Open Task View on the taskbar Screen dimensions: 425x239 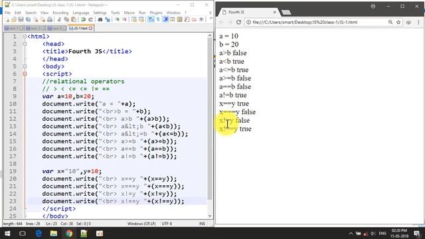pos(23,233)
